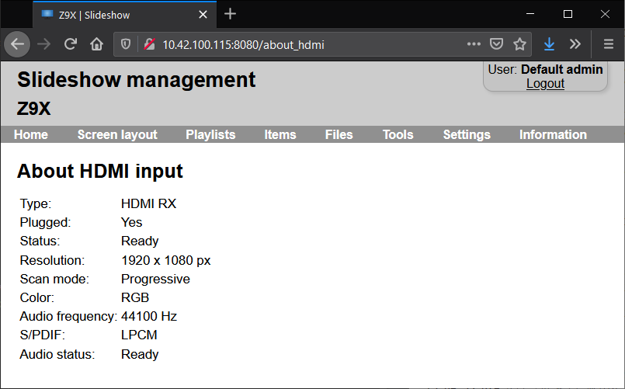Open the Playlists menu item
625x389 pixels.
pyautogui.click(x=210, y=135)
